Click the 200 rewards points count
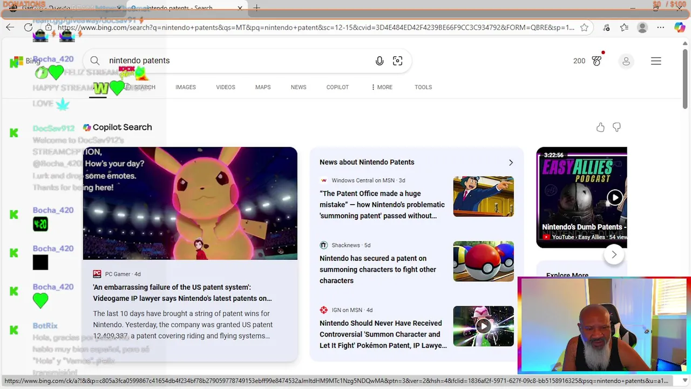 [x=579, y=61]
